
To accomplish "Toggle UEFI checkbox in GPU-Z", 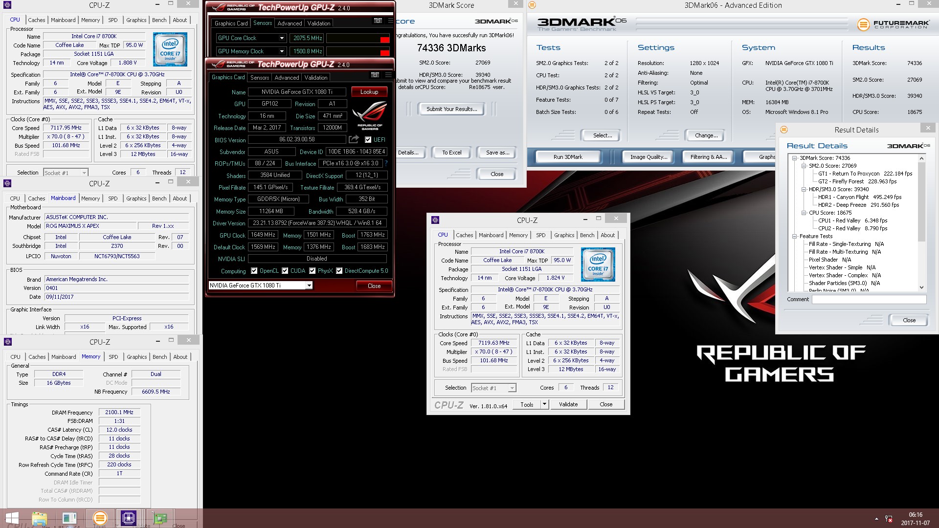I will pos(368,140).
